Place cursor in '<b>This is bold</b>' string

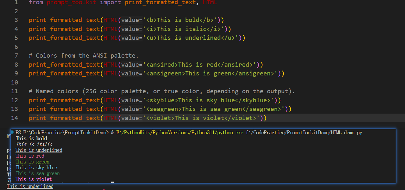pyautogui.click(x=180, y=20)
